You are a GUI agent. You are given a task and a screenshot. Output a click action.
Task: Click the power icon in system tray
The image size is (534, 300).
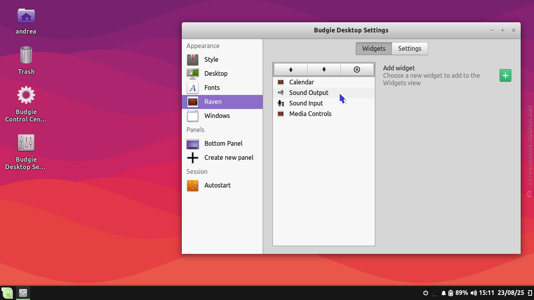coord(426,293)
